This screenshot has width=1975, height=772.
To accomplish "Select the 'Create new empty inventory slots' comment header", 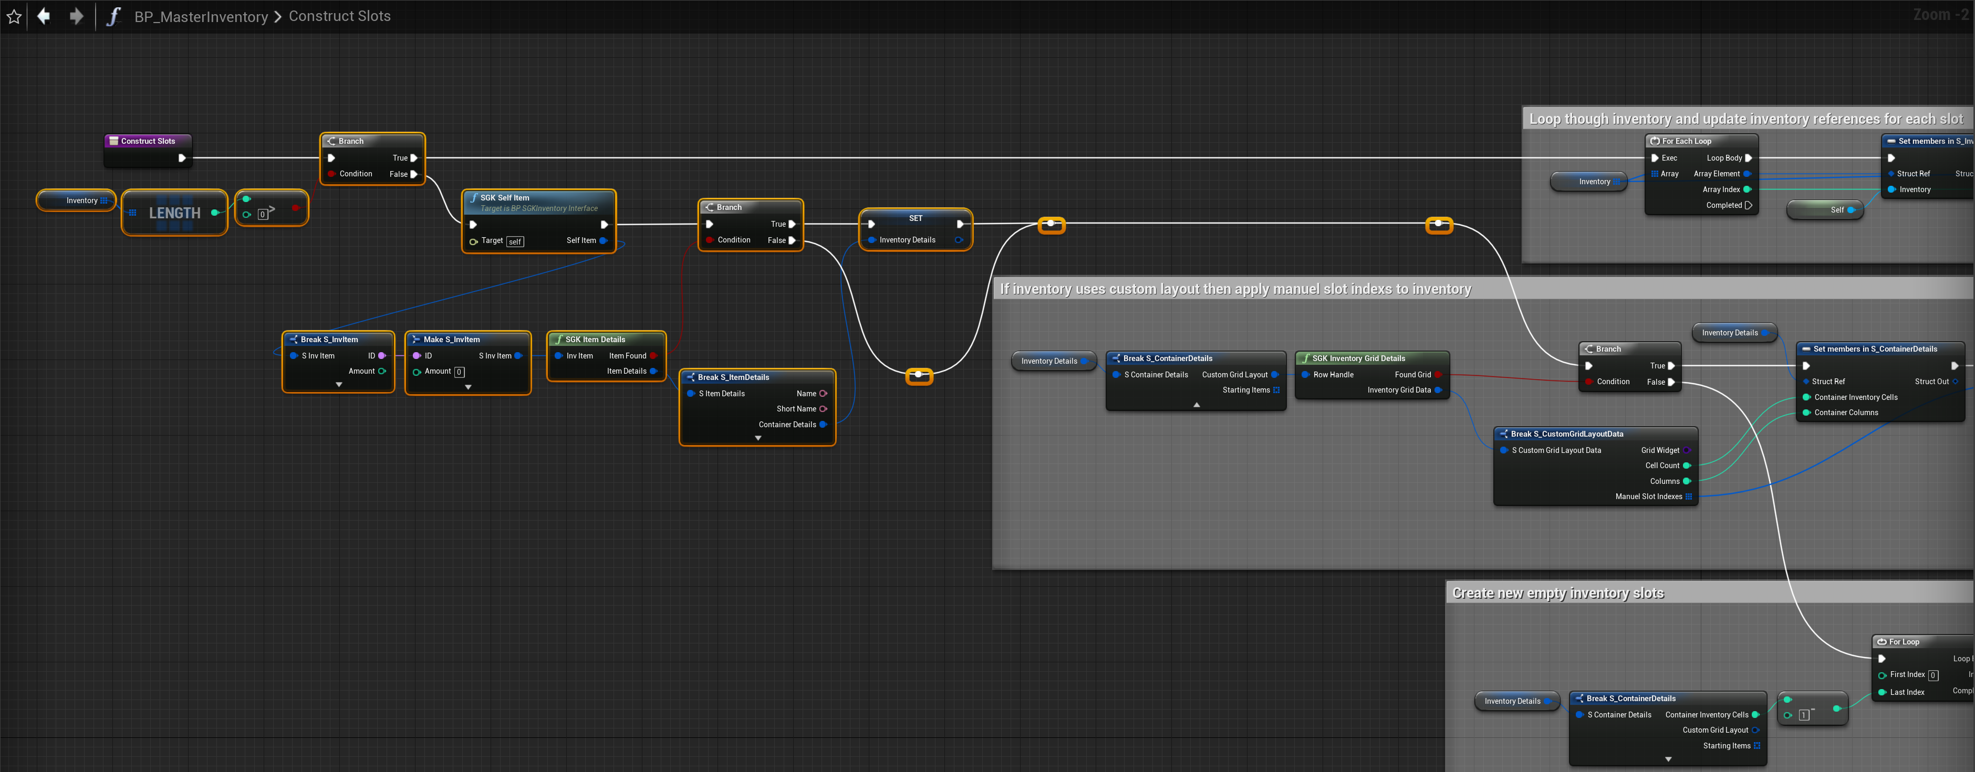I will (1557, 593).
